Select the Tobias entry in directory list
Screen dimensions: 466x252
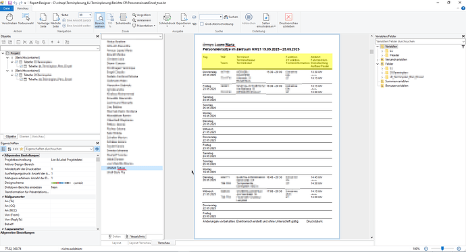(132, 168)
